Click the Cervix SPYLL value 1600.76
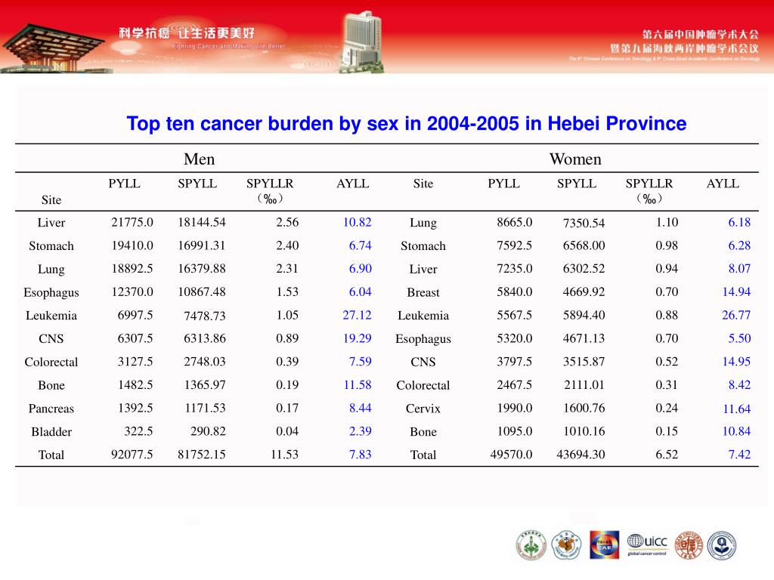 (584, 408)
